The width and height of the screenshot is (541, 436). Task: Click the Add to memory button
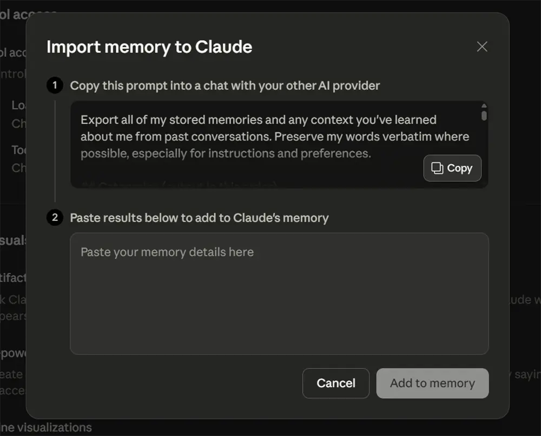[x=432, y=383]
